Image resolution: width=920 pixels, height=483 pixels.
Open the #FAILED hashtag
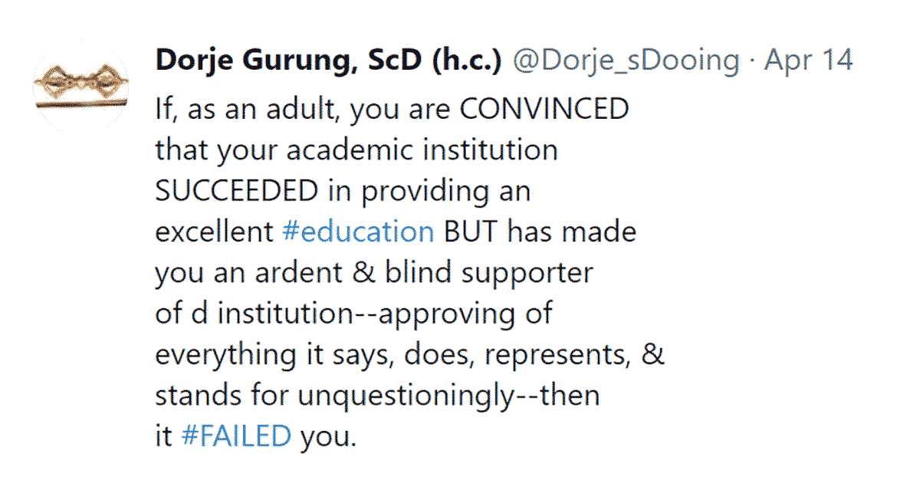(236, 436)
